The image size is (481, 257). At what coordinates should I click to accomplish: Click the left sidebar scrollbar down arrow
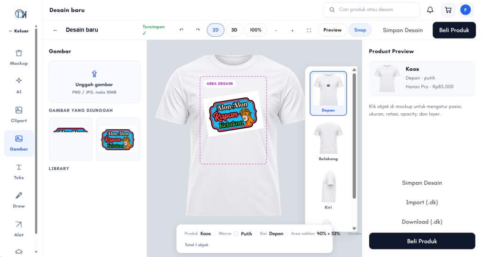36,252
